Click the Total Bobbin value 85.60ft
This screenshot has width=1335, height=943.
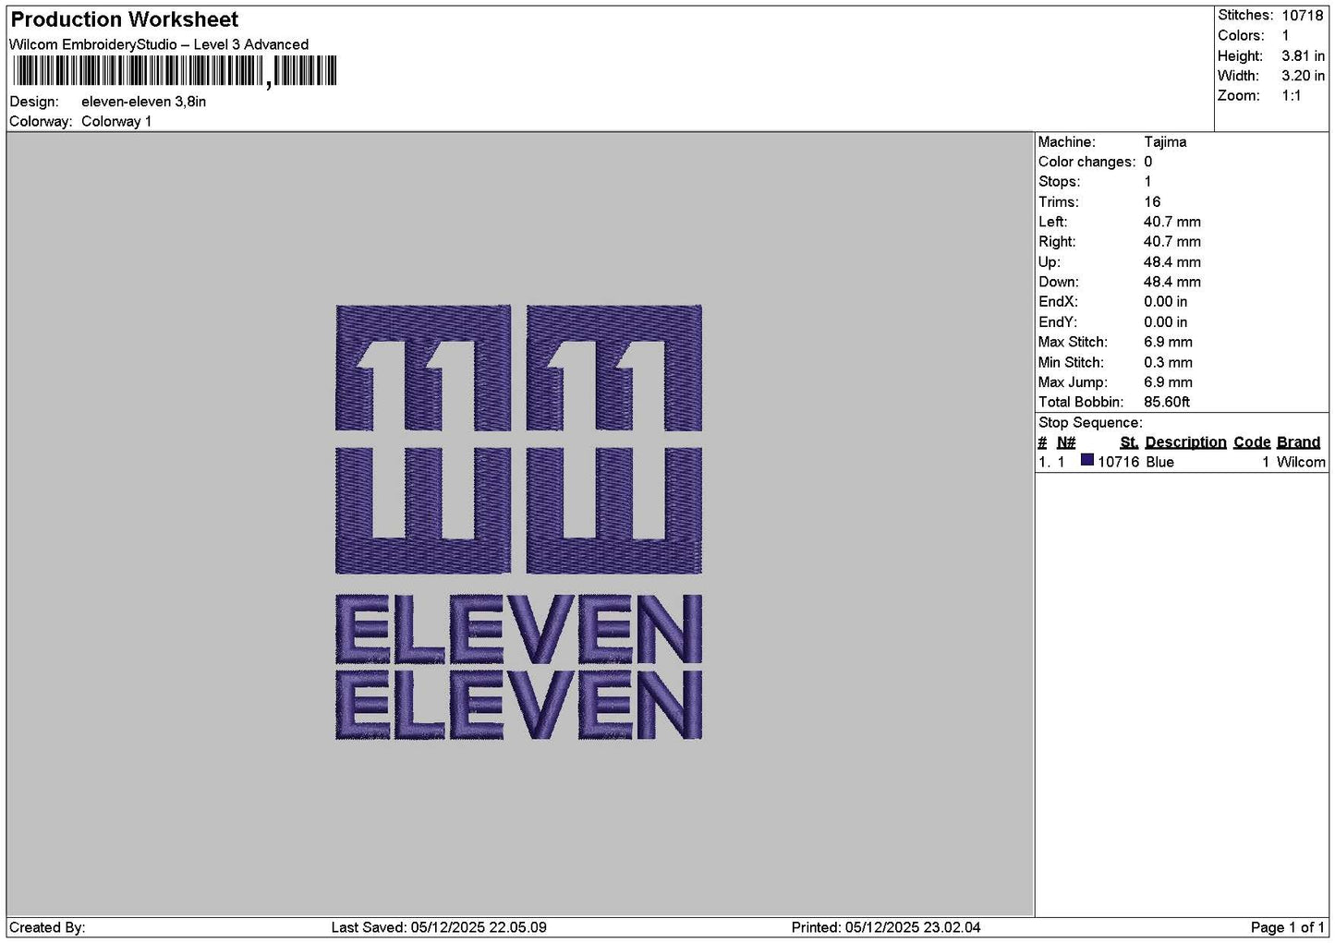click(x=1167, y=403)
